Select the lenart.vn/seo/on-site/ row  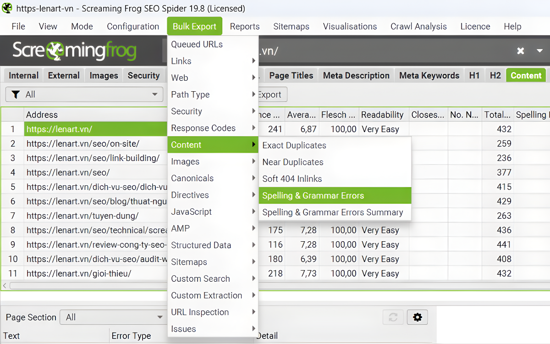[x=82, y=144]
